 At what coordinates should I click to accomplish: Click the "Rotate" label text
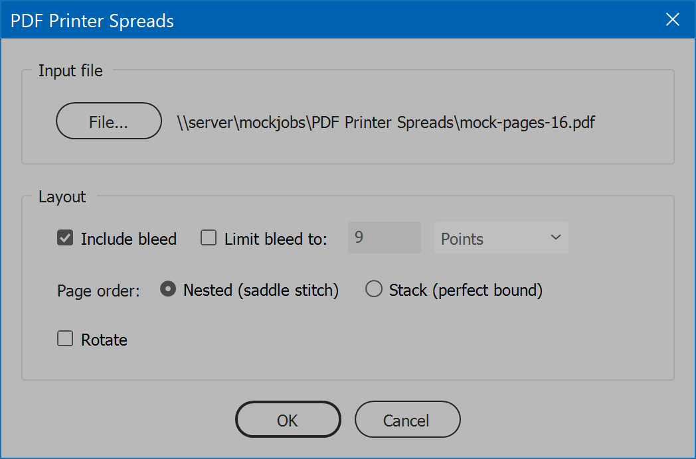(x=104, y=340)
